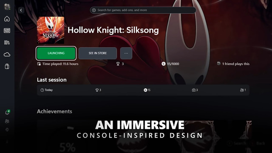Open the Game Pass section
Screen dimensions: 272x153
7,31
